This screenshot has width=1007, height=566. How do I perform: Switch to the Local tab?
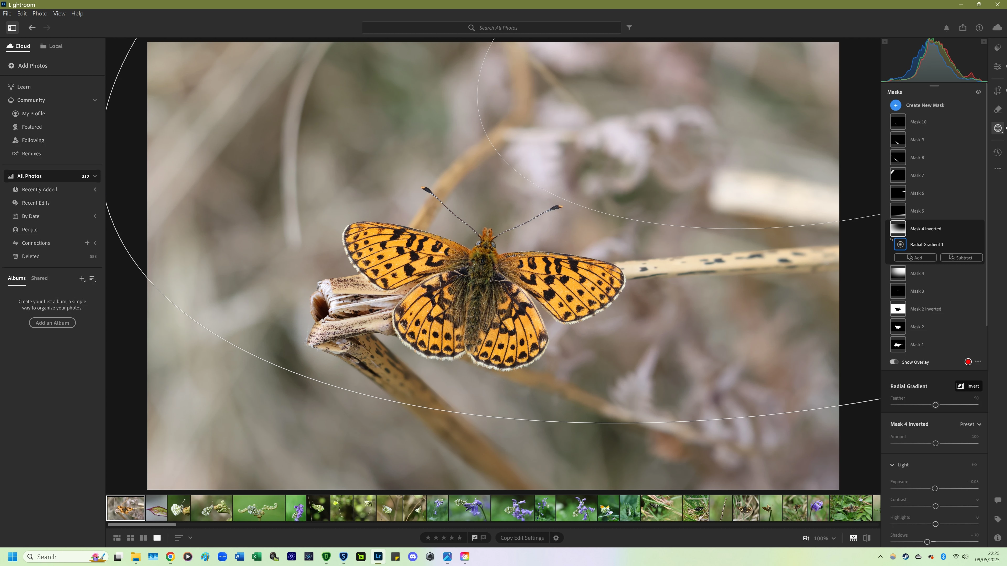point(51,46)
